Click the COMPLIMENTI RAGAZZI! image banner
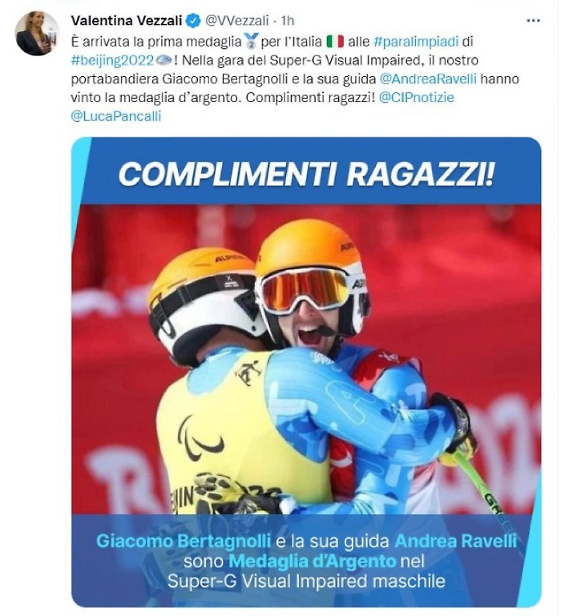561x616 pixels. 306,174
